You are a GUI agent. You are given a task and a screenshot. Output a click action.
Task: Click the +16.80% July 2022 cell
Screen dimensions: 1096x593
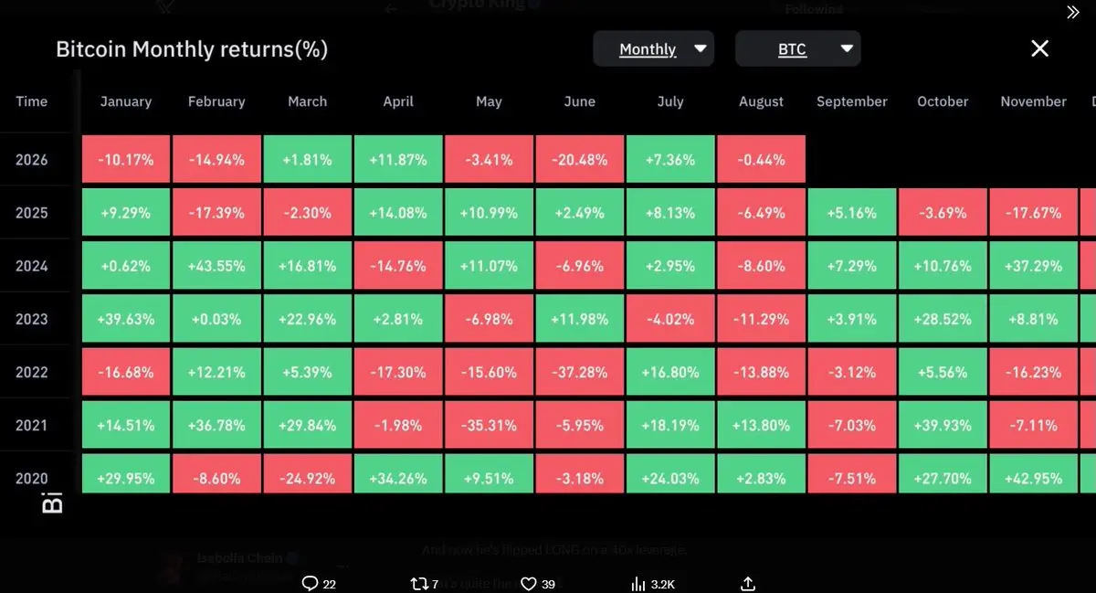pos(670,372)
